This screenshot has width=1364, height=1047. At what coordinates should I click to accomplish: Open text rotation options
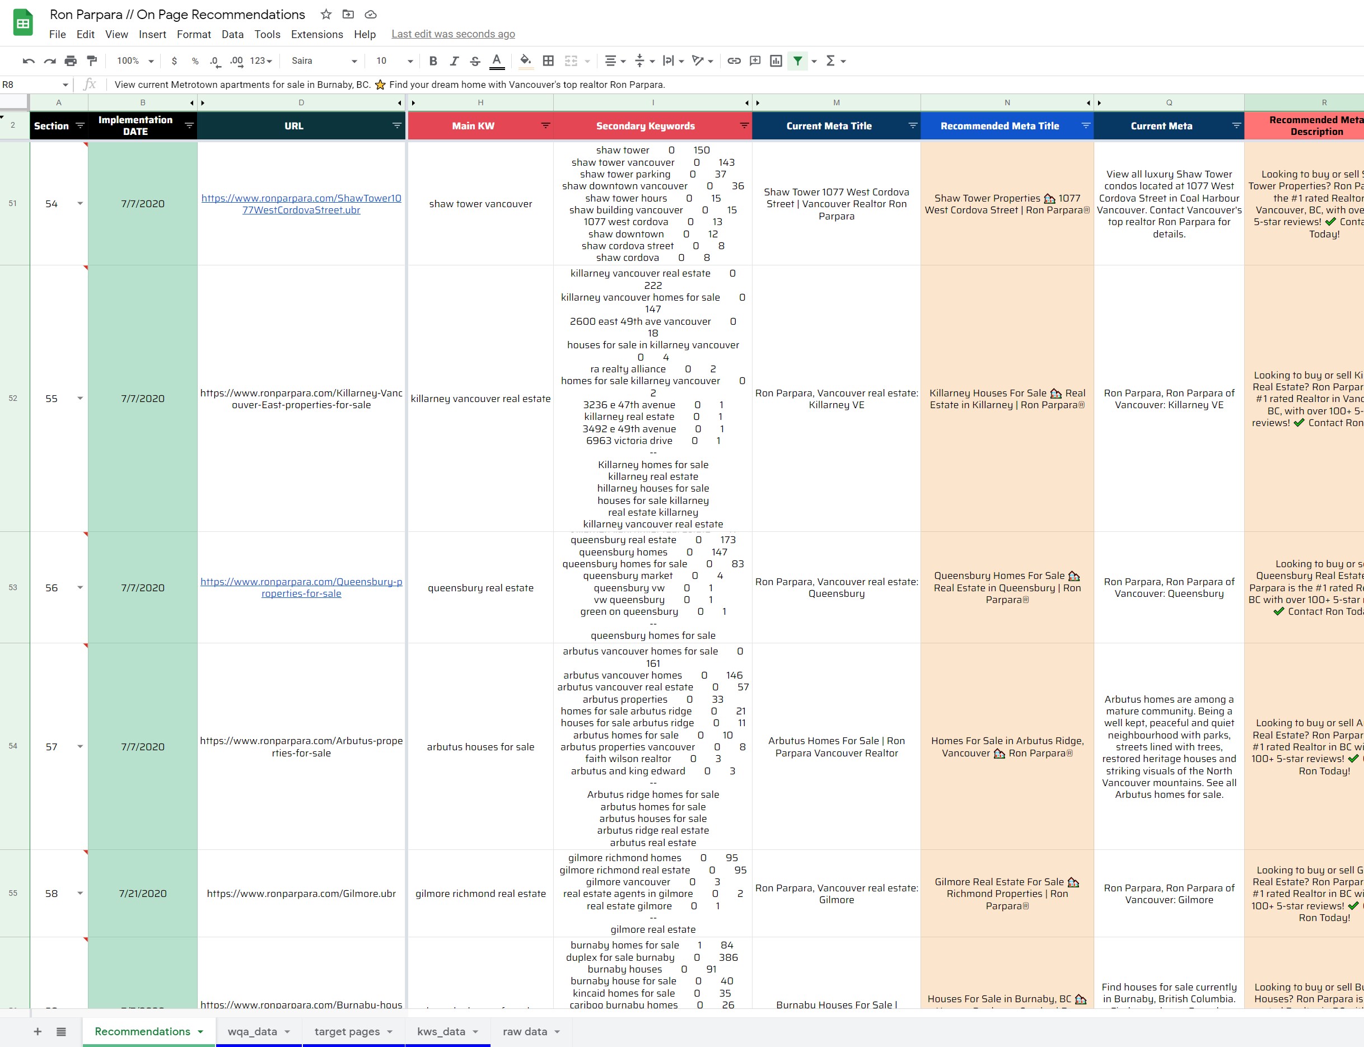702,60
